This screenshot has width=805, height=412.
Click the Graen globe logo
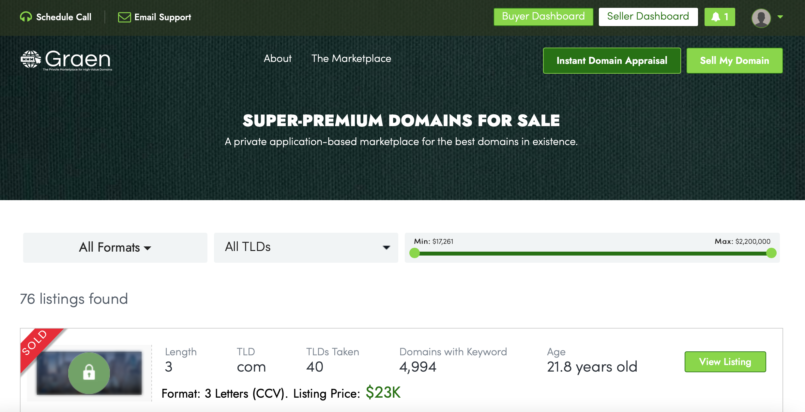click(31, 59)
